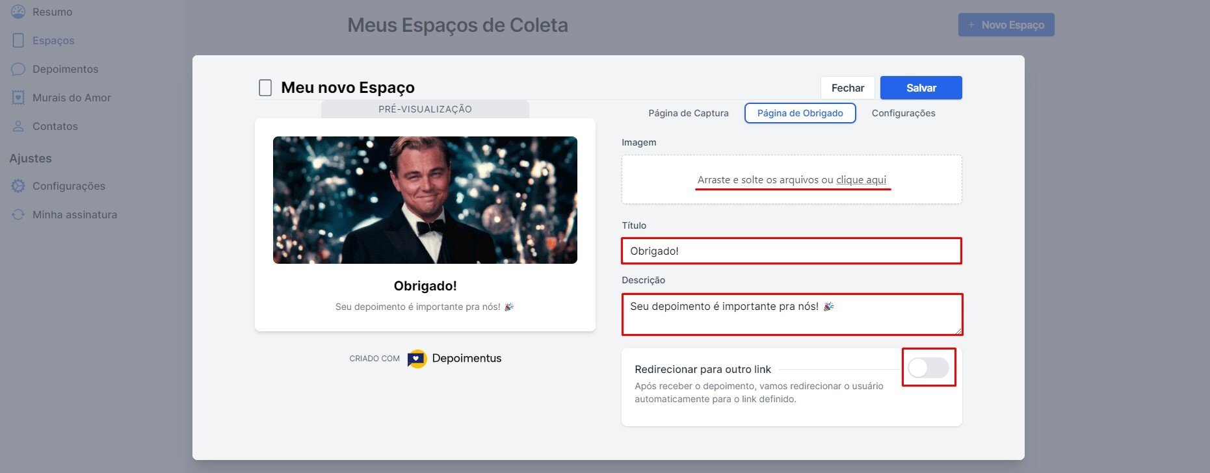Click the Fechar button
This screenshot has height=473, width=1210.
coord(847,88)
